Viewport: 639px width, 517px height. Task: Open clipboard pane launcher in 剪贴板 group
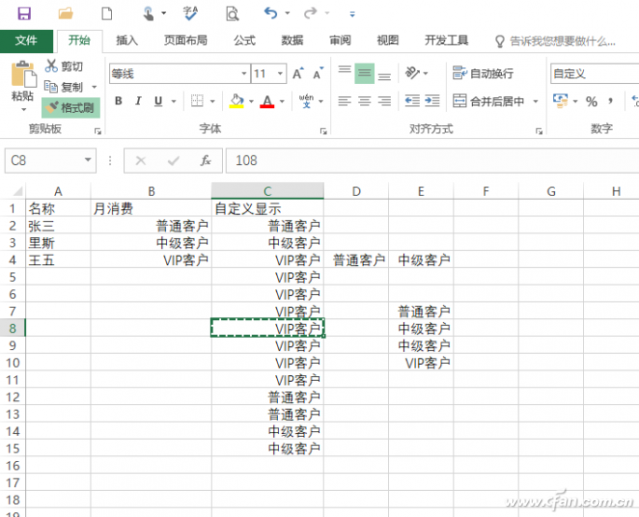pyautogui.click(x=98, y=131)
